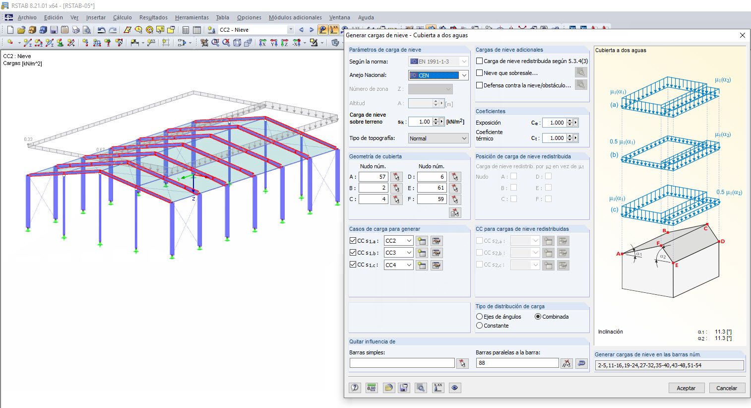Enable Carga de nieve redistribuida según 5.3.4(3)
Screen dimensions: 751x408
click(480, 61)
